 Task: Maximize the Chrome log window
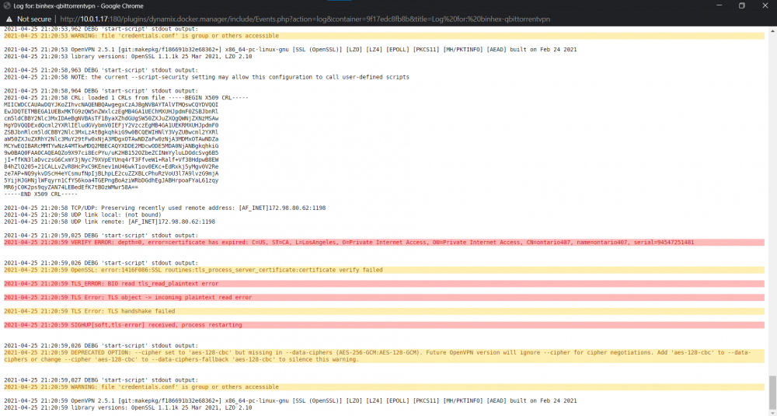(742, 6)
